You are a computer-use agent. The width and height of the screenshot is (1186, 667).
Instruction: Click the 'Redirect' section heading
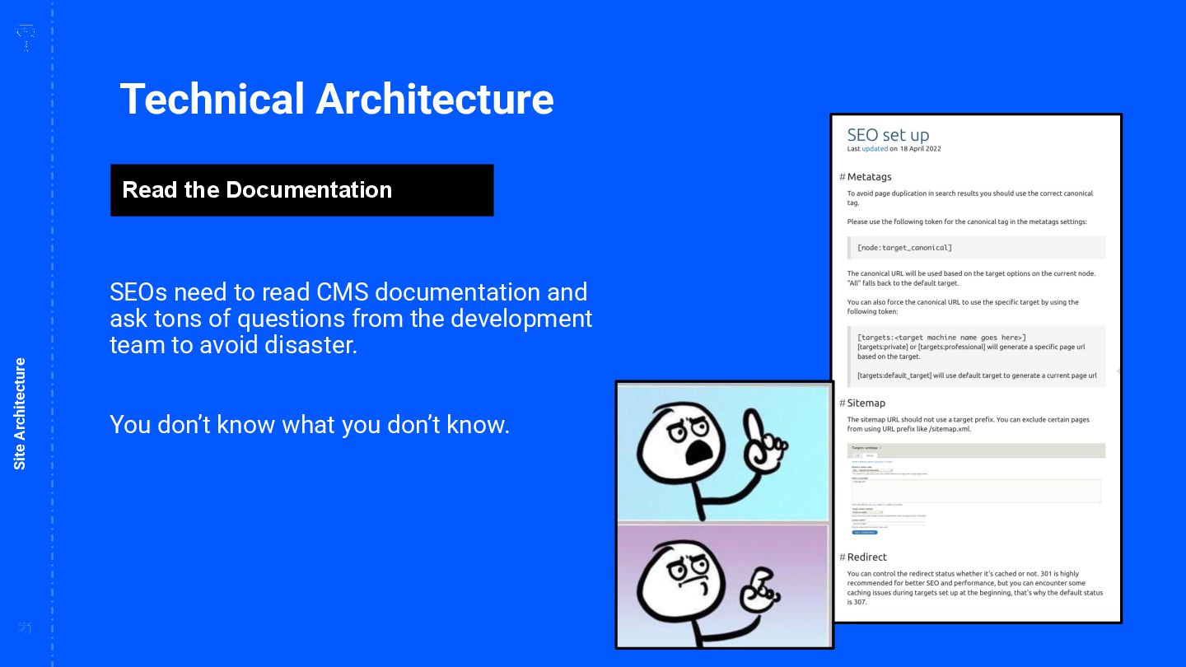click(867, 557)
